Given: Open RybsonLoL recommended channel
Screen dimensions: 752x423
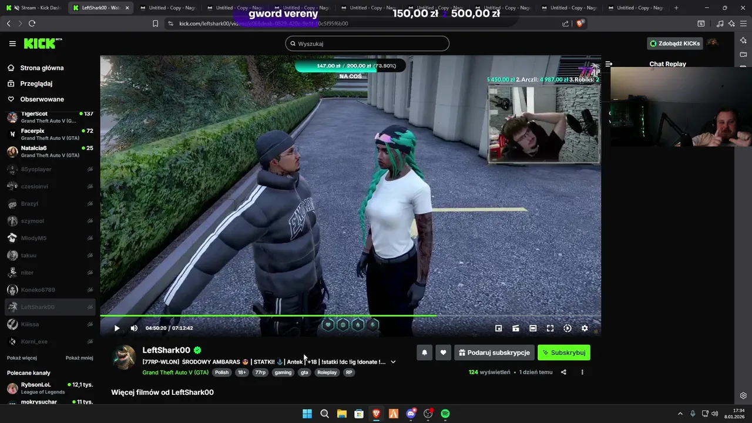Looking at the screenshot, I should click(x=50, y=388).
